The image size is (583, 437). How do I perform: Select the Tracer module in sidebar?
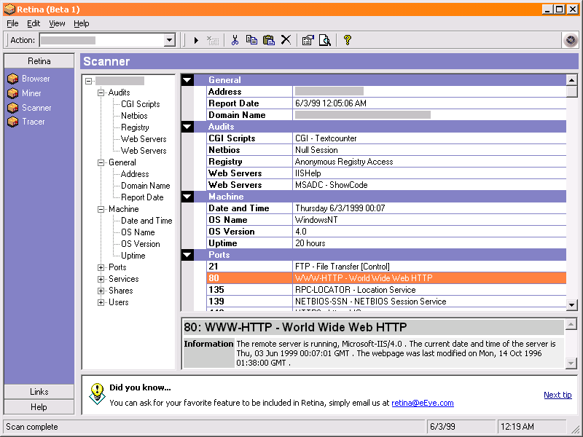tap(33, 122)
